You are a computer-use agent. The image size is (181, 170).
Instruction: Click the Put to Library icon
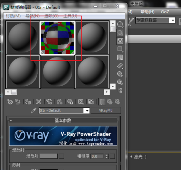70,102
